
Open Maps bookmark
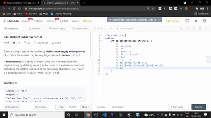click(44, 14)
